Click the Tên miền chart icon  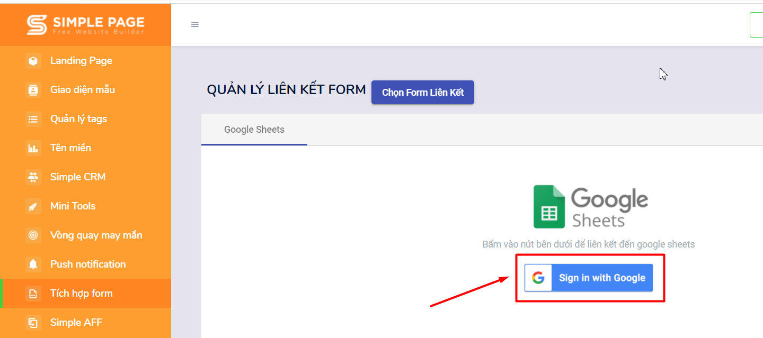point(33,148)
